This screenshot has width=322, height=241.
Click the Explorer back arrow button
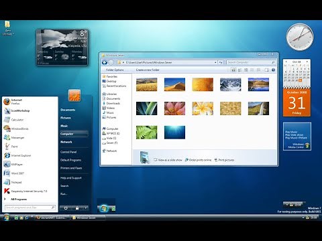pyautogui.click(x=105, y=62)
